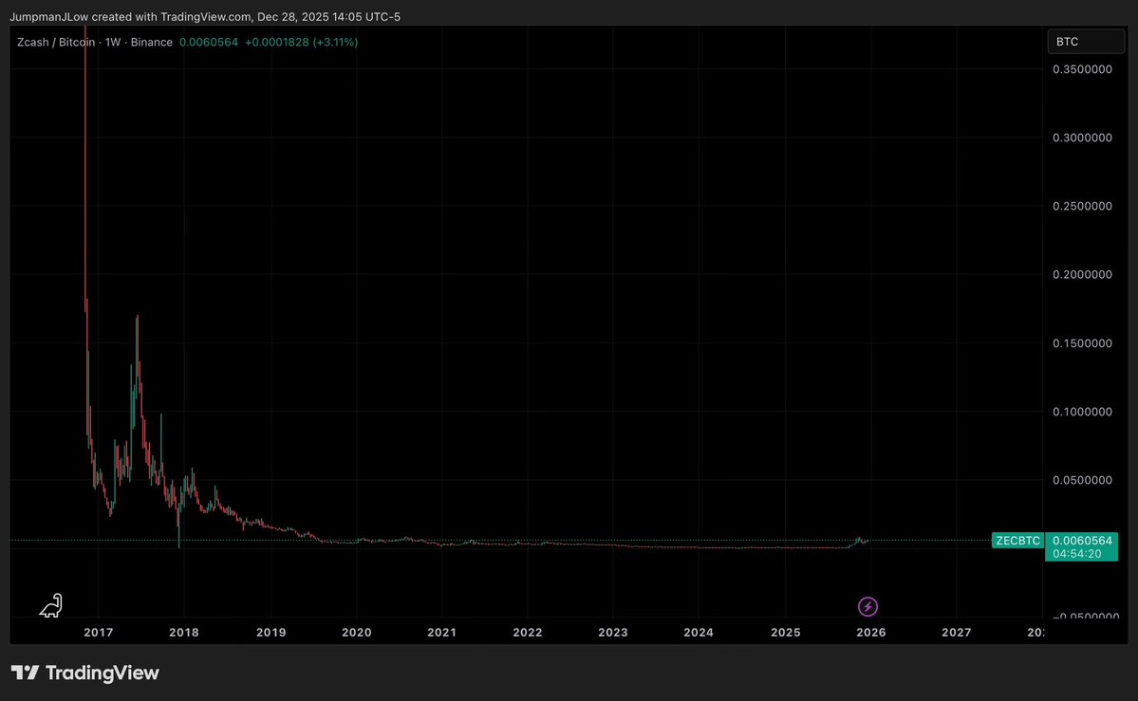Click the 2020 time axis label
1138x701 pixels.
(356, 633)
